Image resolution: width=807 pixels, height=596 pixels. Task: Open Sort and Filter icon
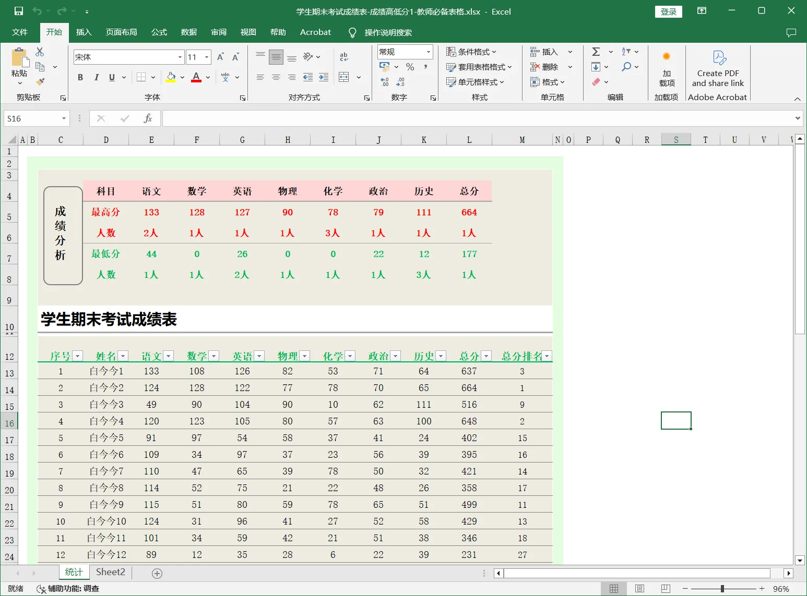tap(626, 52)
